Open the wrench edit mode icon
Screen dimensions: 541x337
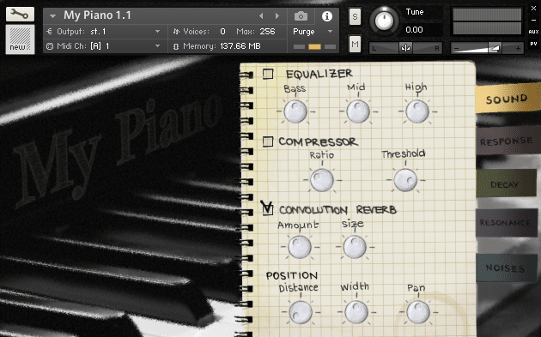coord(20,14)
